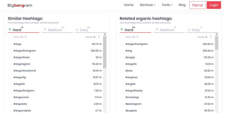Click #dog hashtag in Related organic hashtags
The height and width of the screenshot is (113, 225).
[129, 51]
